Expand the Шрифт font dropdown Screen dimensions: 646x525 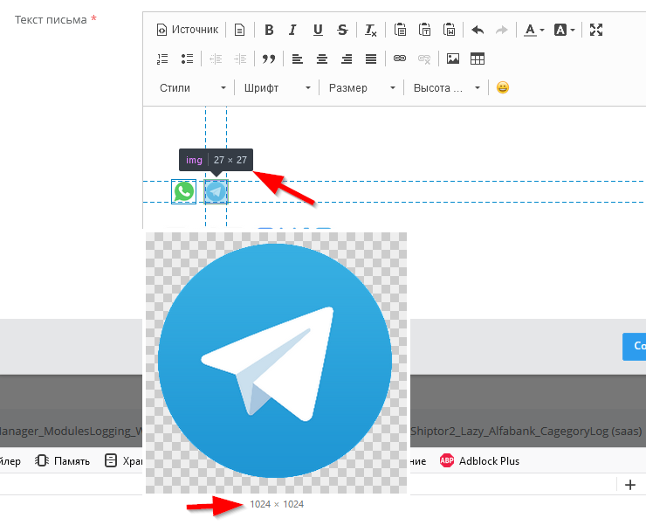point(277,88)
